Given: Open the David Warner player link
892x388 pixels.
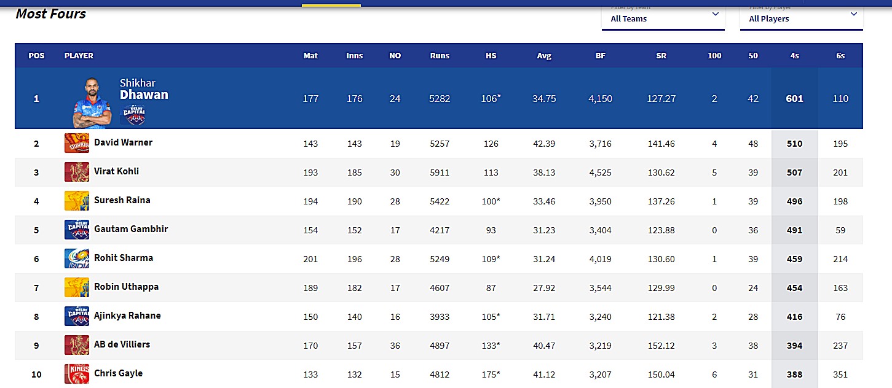Looking at the screenshot, I should [x=123, y=142].
